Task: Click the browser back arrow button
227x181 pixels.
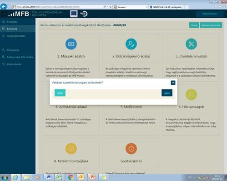Action: coord(4,7)
